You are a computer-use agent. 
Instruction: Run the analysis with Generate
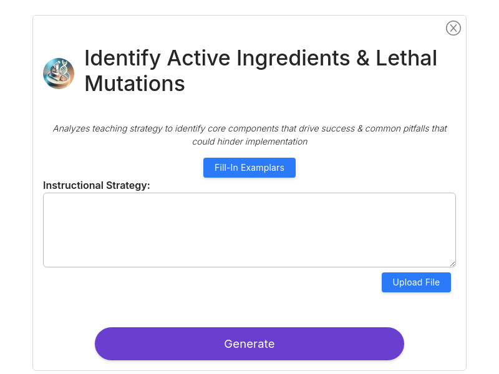249,344
